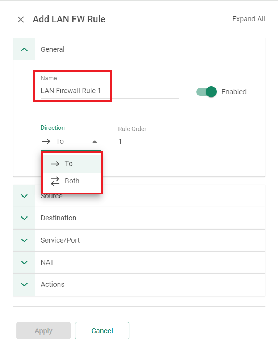Select the To direction option
This screenshot has width=280, height=351.
[x=72, y=164]
